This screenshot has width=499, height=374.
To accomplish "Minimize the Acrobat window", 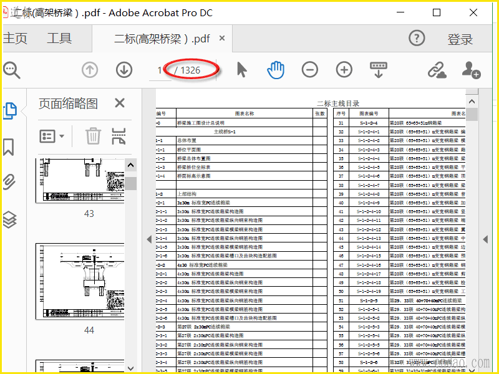I will [400, 12].
